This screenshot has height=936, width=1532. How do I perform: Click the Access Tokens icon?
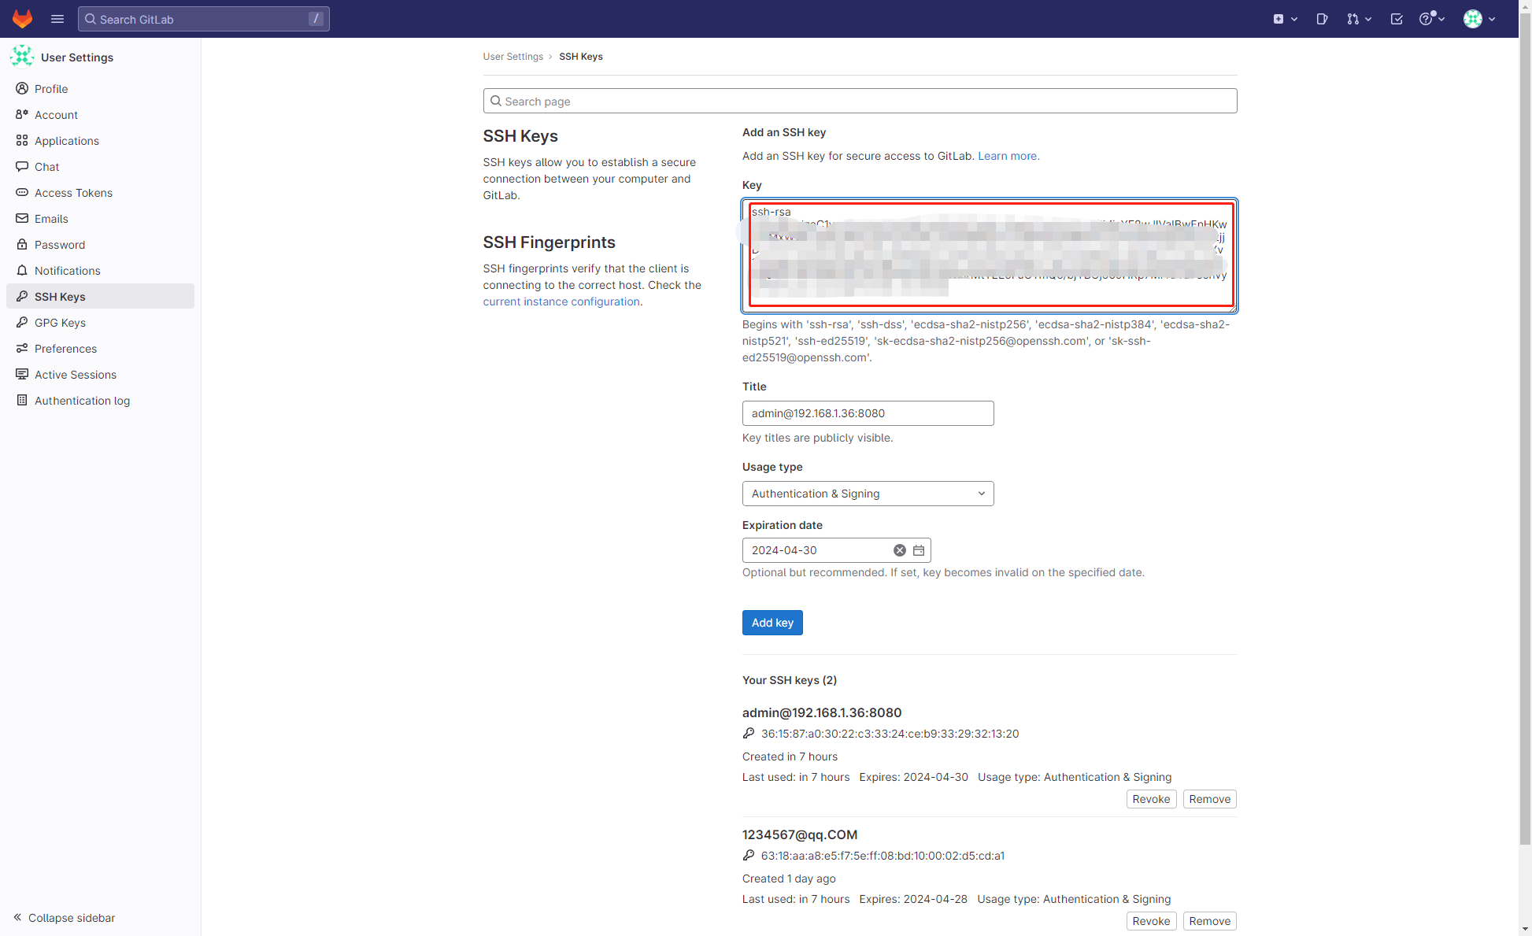[x=22, y=193]
